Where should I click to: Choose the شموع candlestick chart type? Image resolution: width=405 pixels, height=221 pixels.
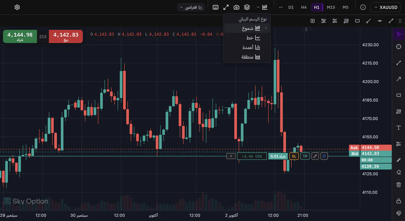tap(247, 28)
